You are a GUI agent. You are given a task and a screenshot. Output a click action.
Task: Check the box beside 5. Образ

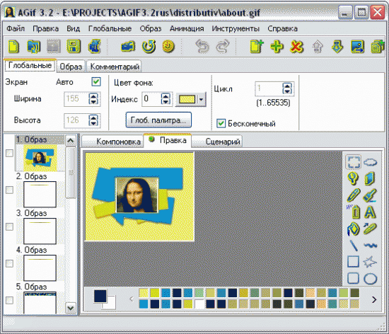coord(9,300)
